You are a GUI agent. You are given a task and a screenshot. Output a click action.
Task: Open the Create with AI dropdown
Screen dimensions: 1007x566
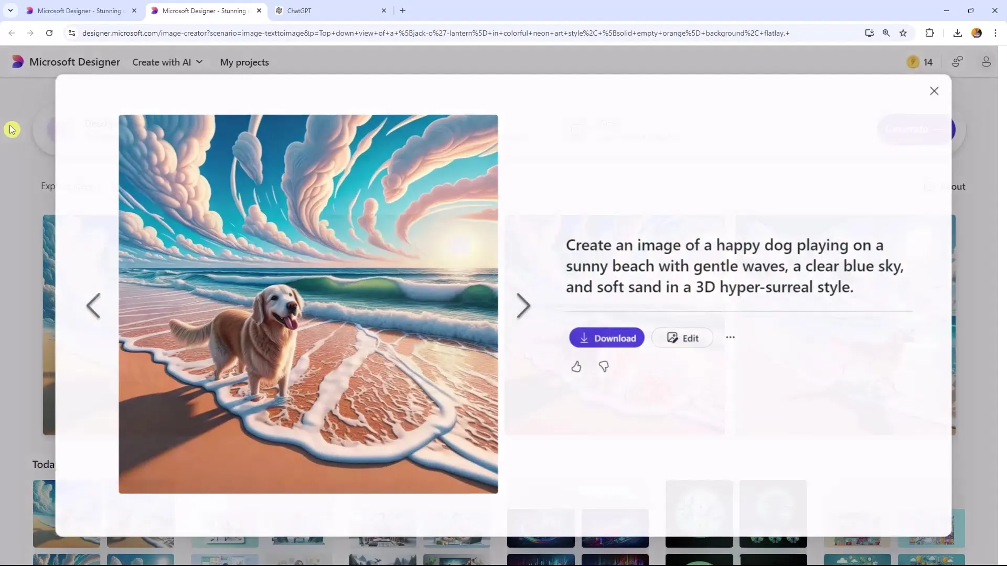point(167,62)
